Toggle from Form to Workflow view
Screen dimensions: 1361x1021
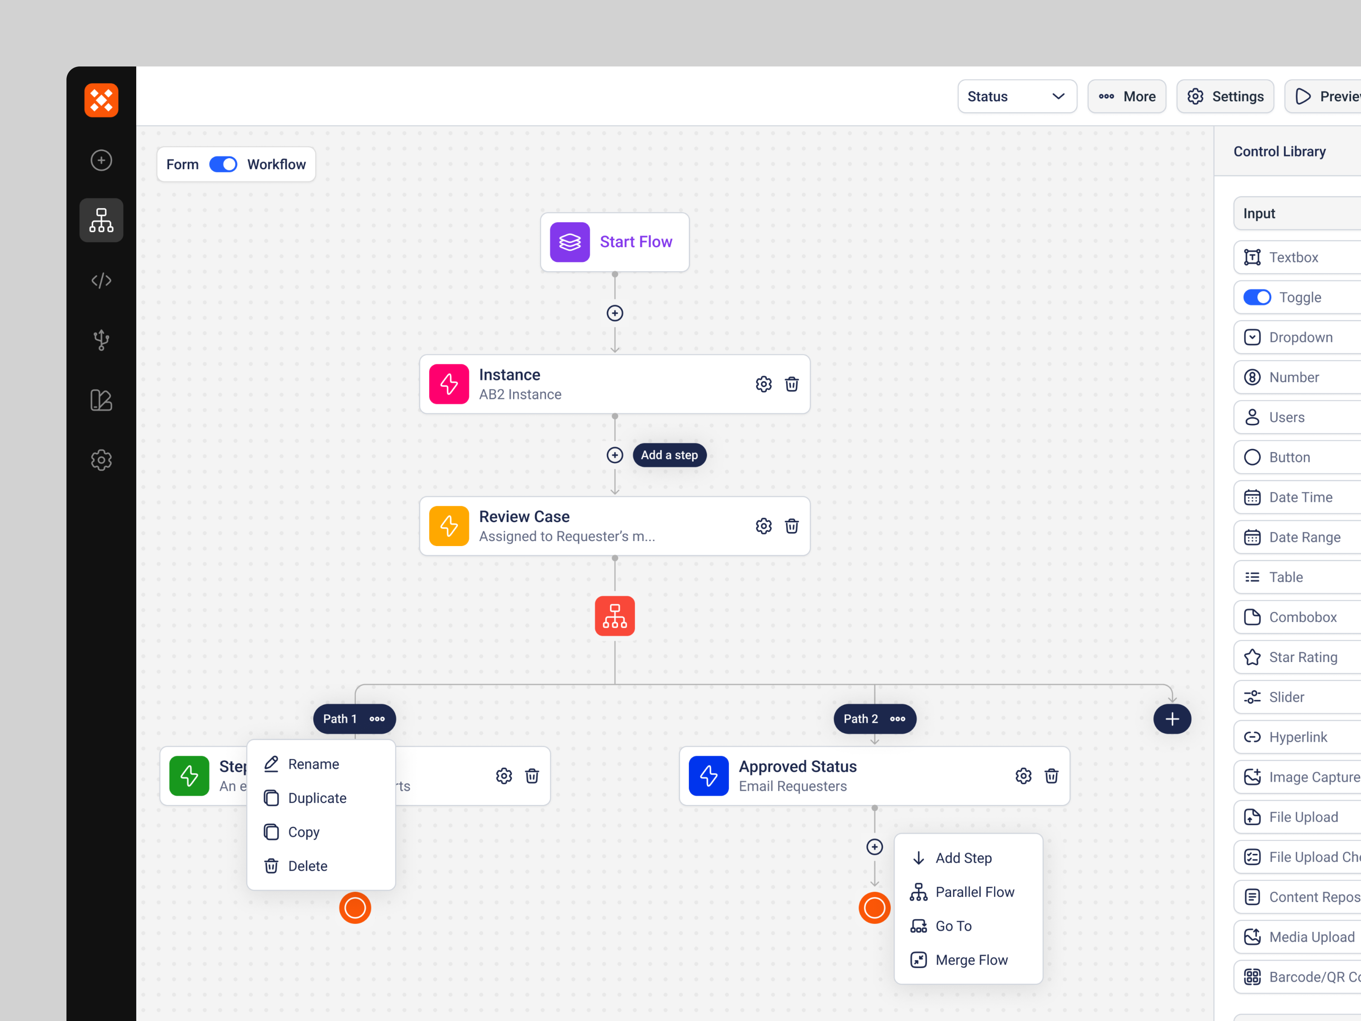tap(223, 164)
